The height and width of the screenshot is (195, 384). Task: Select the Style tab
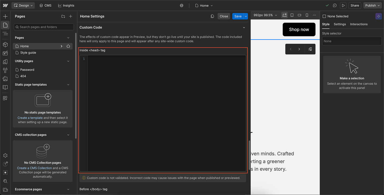click(x=326, y=24)
